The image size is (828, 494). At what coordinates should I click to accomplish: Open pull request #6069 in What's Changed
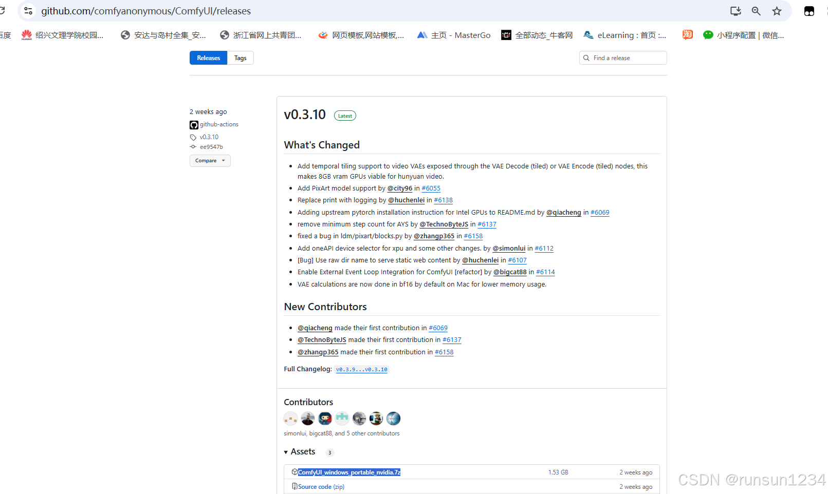pos(600,213)
